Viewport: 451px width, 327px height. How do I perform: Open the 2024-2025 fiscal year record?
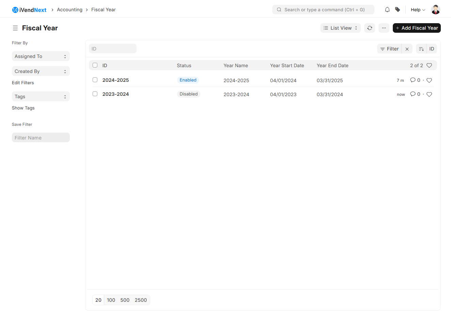pos(116,80)
